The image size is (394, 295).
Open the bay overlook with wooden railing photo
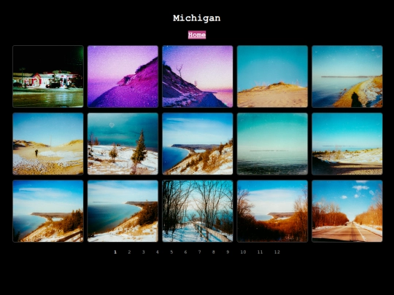(48, 211)
